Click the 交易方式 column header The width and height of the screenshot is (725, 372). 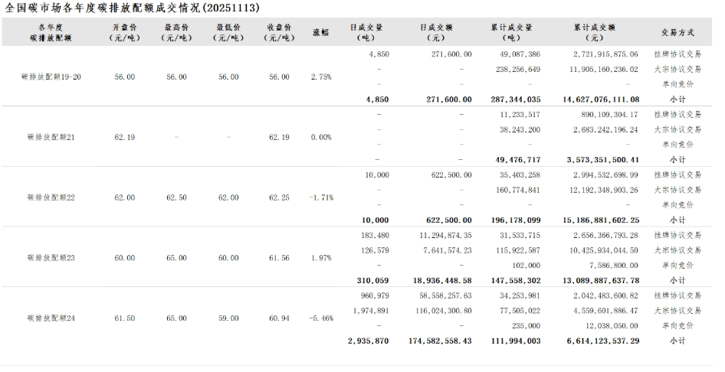point(677,32)
